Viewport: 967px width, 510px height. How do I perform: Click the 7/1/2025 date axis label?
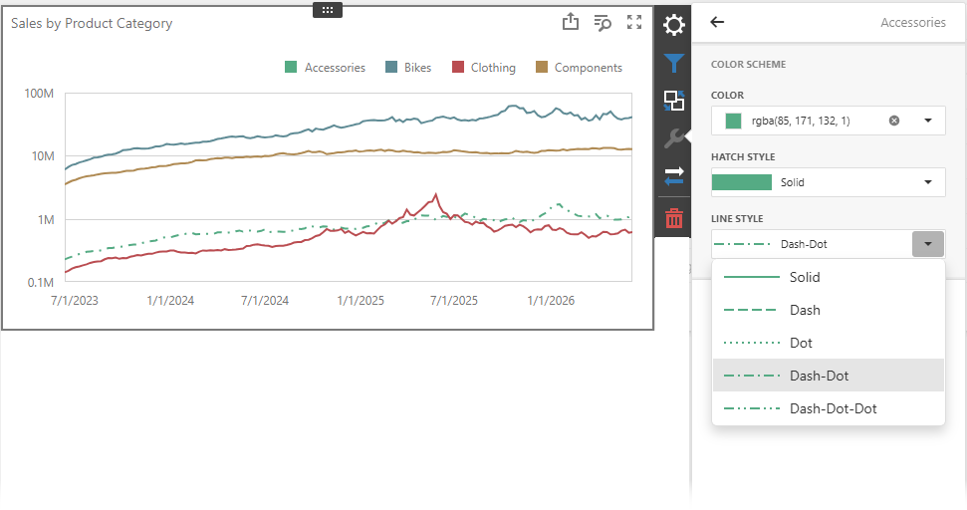pos(454,301)
